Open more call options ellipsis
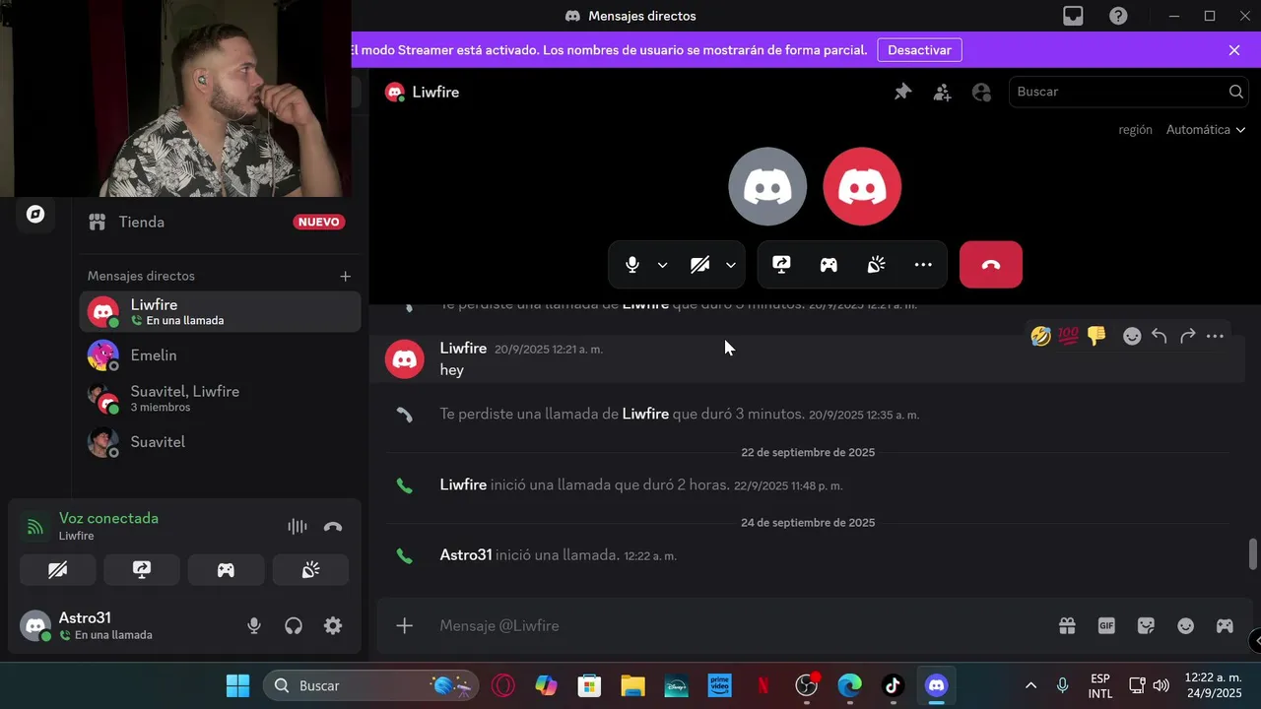This screenshot has width=1261, height=709. point(923,265)
